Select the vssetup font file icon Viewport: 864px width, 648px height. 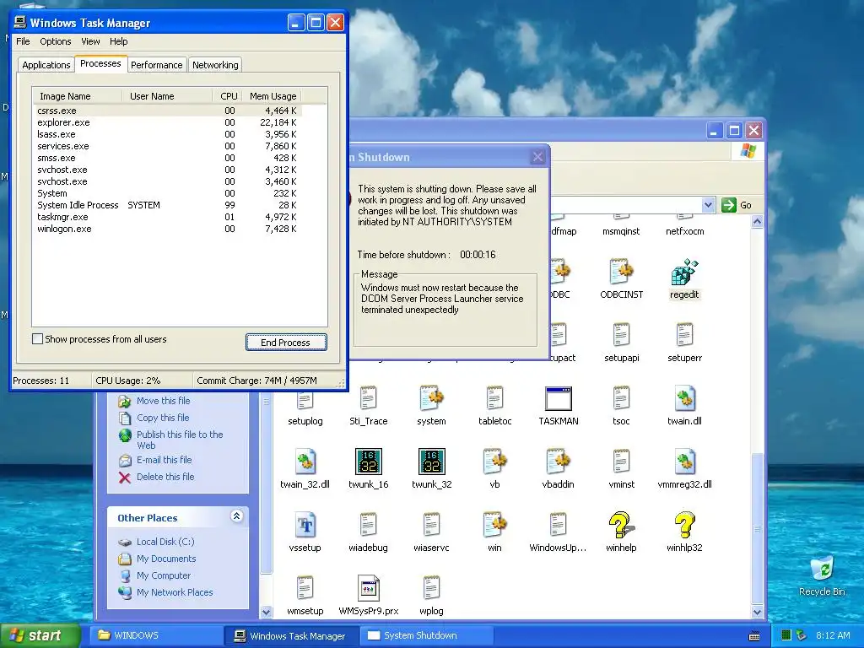[305, 525]
